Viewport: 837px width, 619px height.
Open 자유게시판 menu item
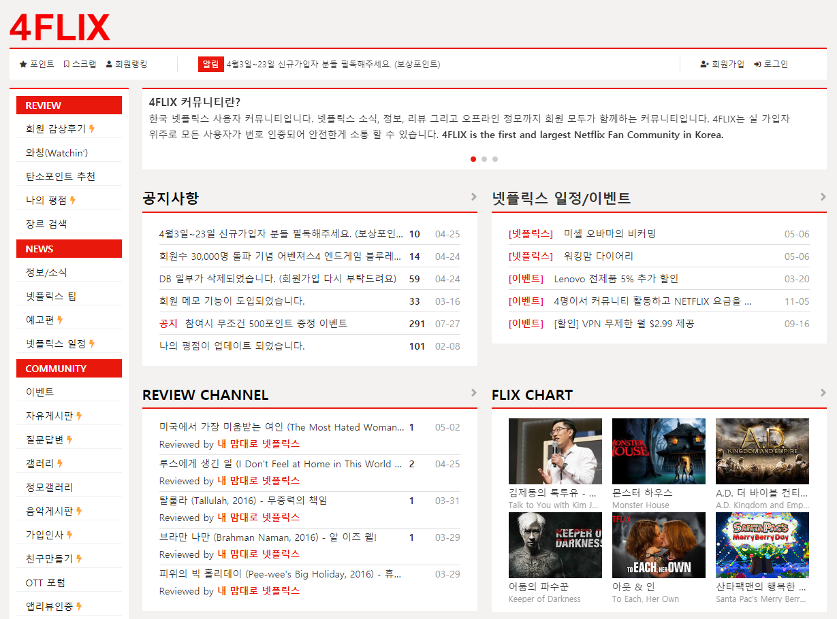click(54, 416)
